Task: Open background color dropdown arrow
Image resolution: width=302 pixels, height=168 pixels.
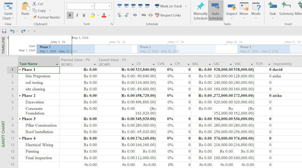Action: (98, 15)
